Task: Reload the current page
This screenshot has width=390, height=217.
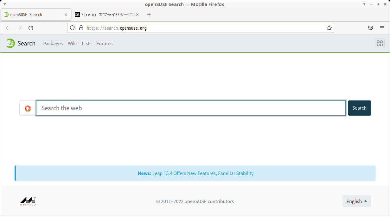Action: tap(31, 28)
